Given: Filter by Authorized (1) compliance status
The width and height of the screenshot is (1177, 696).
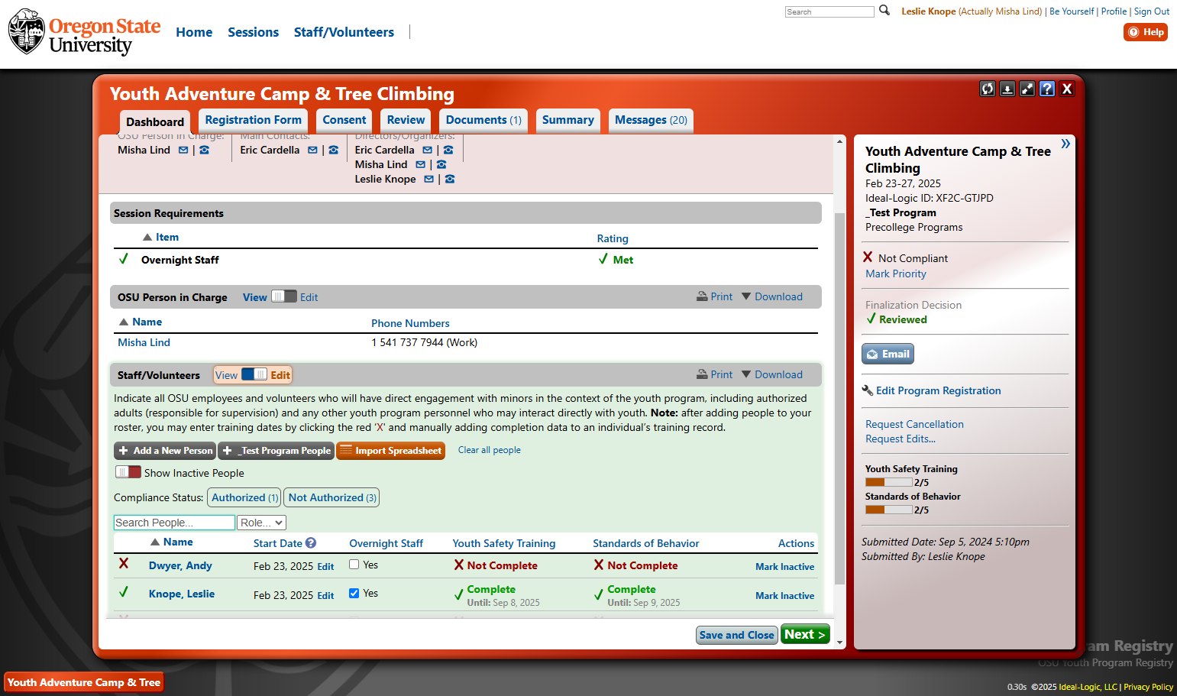Looking at the screenshot, I should point(244,497).
